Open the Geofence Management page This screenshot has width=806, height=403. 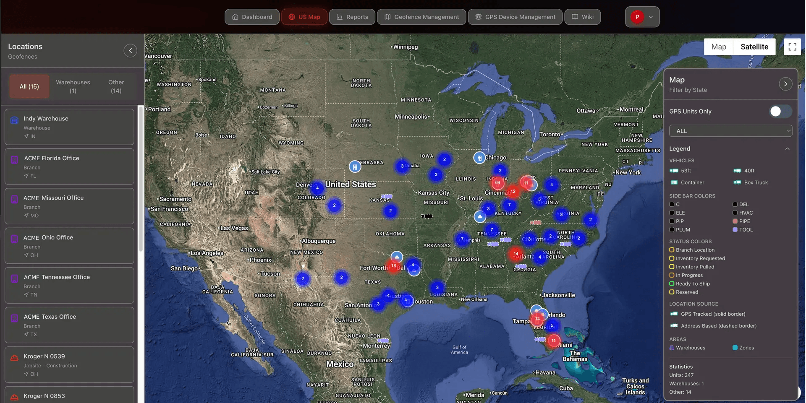[x=421, y=17]
